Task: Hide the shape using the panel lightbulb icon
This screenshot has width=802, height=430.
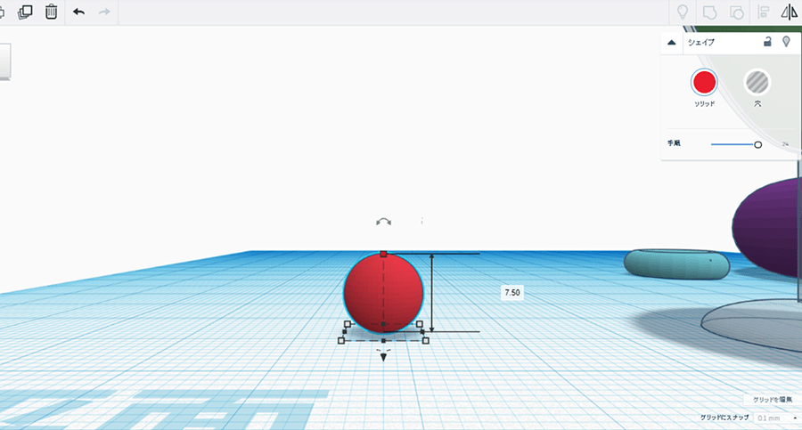Action: pos(786,42)
